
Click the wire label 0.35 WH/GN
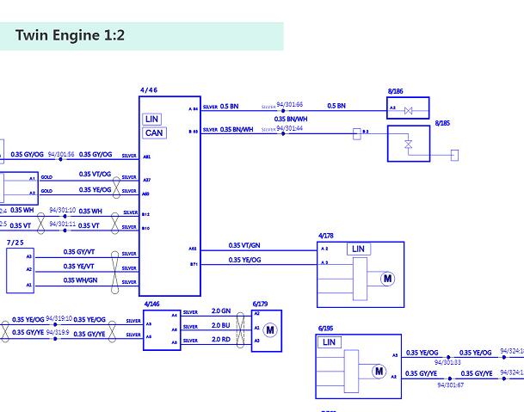tap(80, 280)
